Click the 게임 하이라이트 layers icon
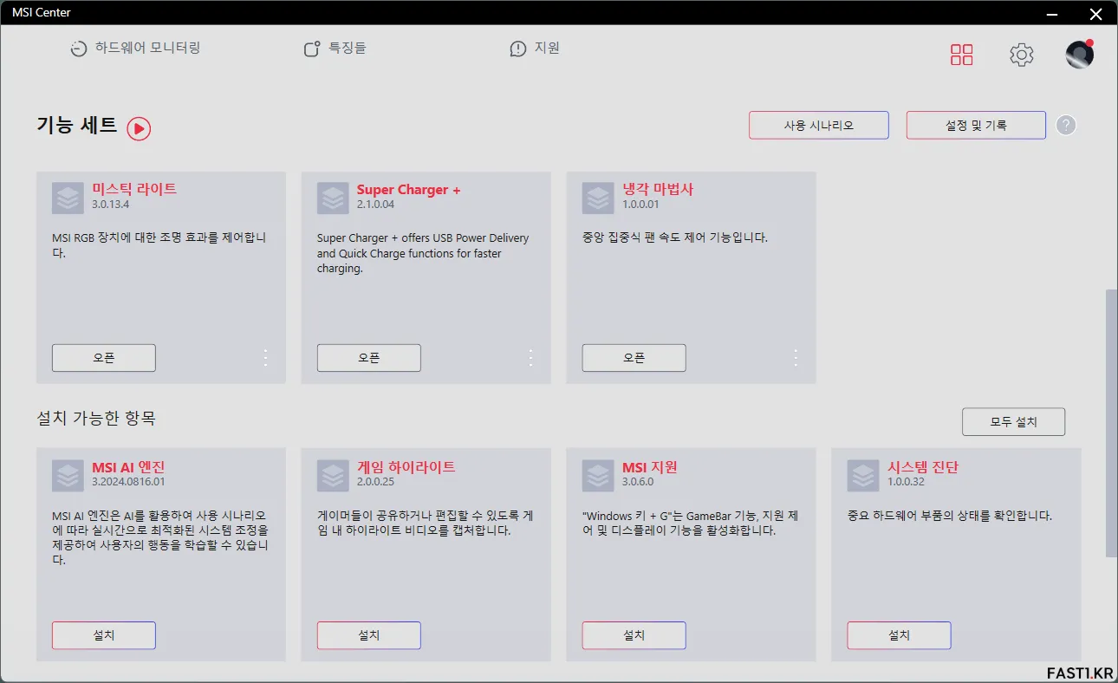This screenshot has height=683, width=1118. [x=333, y=476]
